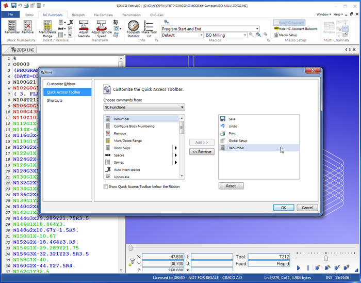Click code line N148G2X10.67Y-1.5R9.

coord(45,230)
